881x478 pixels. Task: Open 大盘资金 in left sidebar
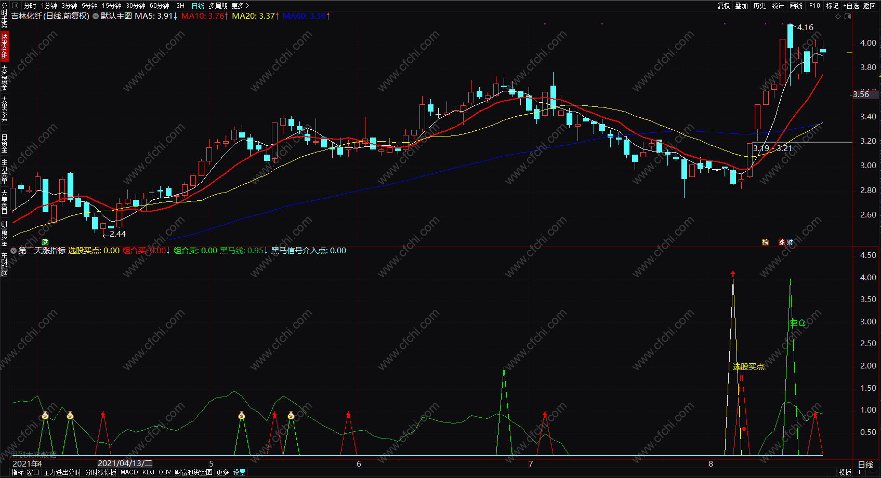coord(4,78)
